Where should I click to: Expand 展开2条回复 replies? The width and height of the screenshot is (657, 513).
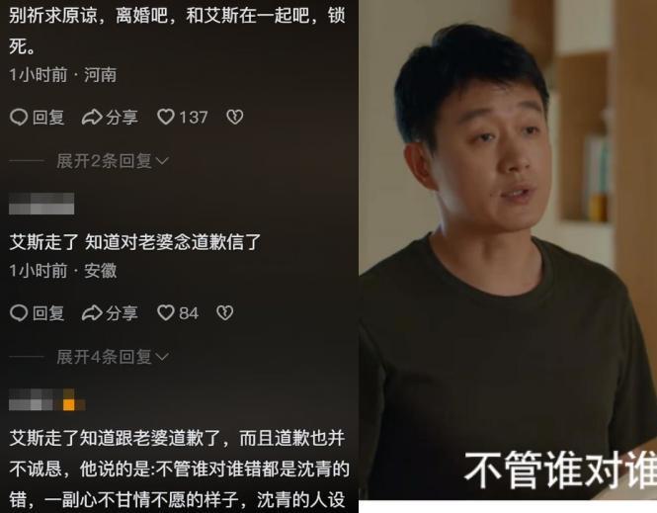[x=113, y=160]
